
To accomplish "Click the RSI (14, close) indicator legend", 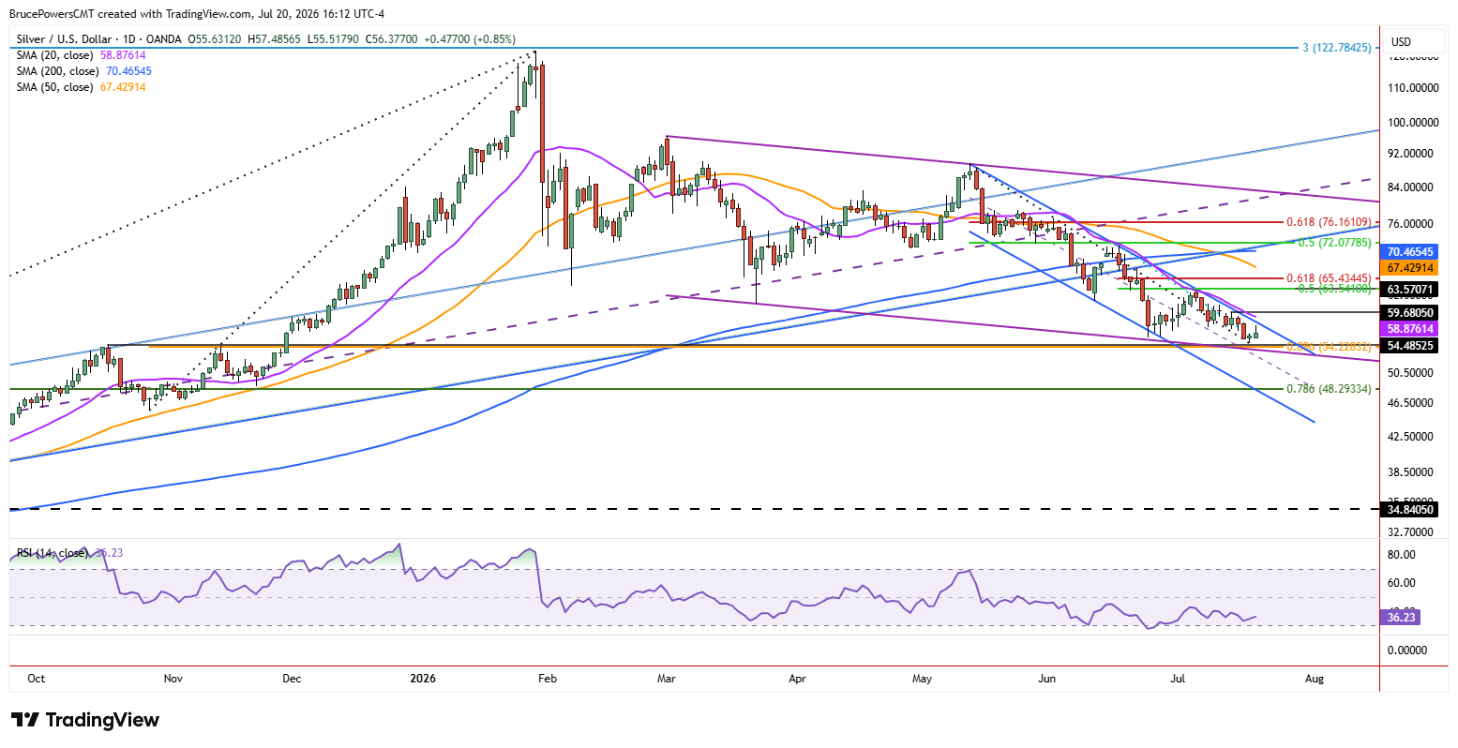I will tap(53, 553).
